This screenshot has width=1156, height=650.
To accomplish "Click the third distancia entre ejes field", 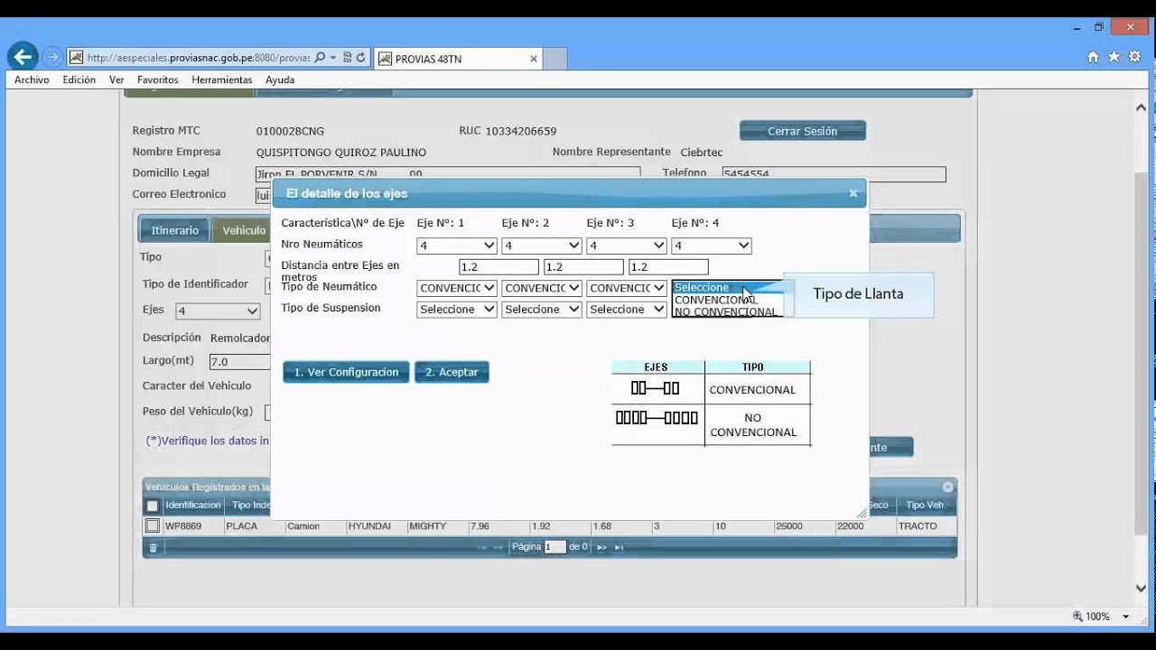I will click(x=668, y=267).
